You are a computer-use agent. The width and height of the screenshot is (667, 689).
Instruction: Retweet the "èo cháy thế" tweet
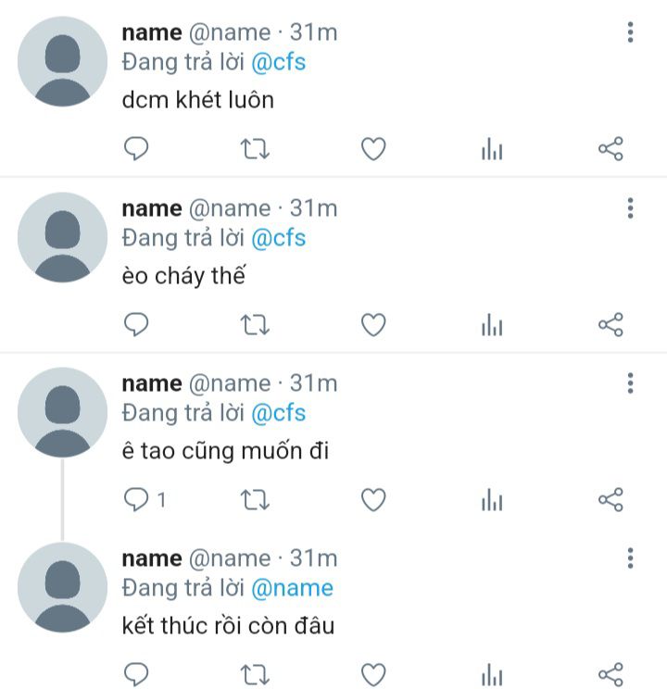[255, 325]
